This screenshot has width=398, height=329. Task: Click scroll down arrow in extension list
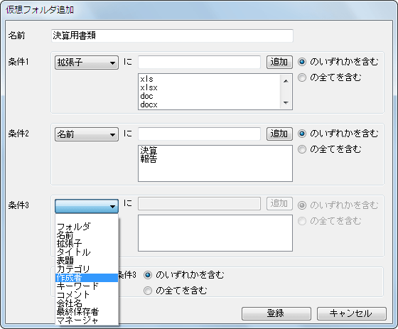coord(286,103)
